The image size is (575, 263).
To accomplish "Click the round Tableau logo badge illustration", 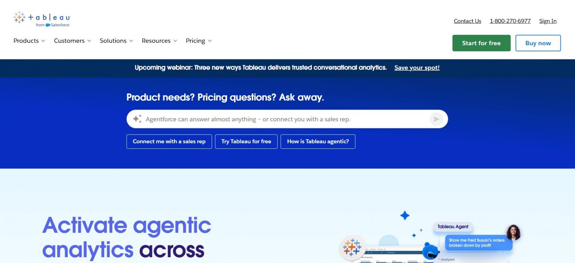I will pos(352,247).
